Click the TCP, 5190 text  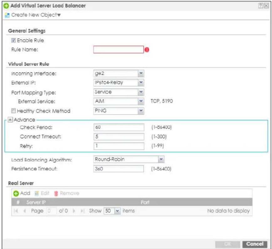point(161,101)
